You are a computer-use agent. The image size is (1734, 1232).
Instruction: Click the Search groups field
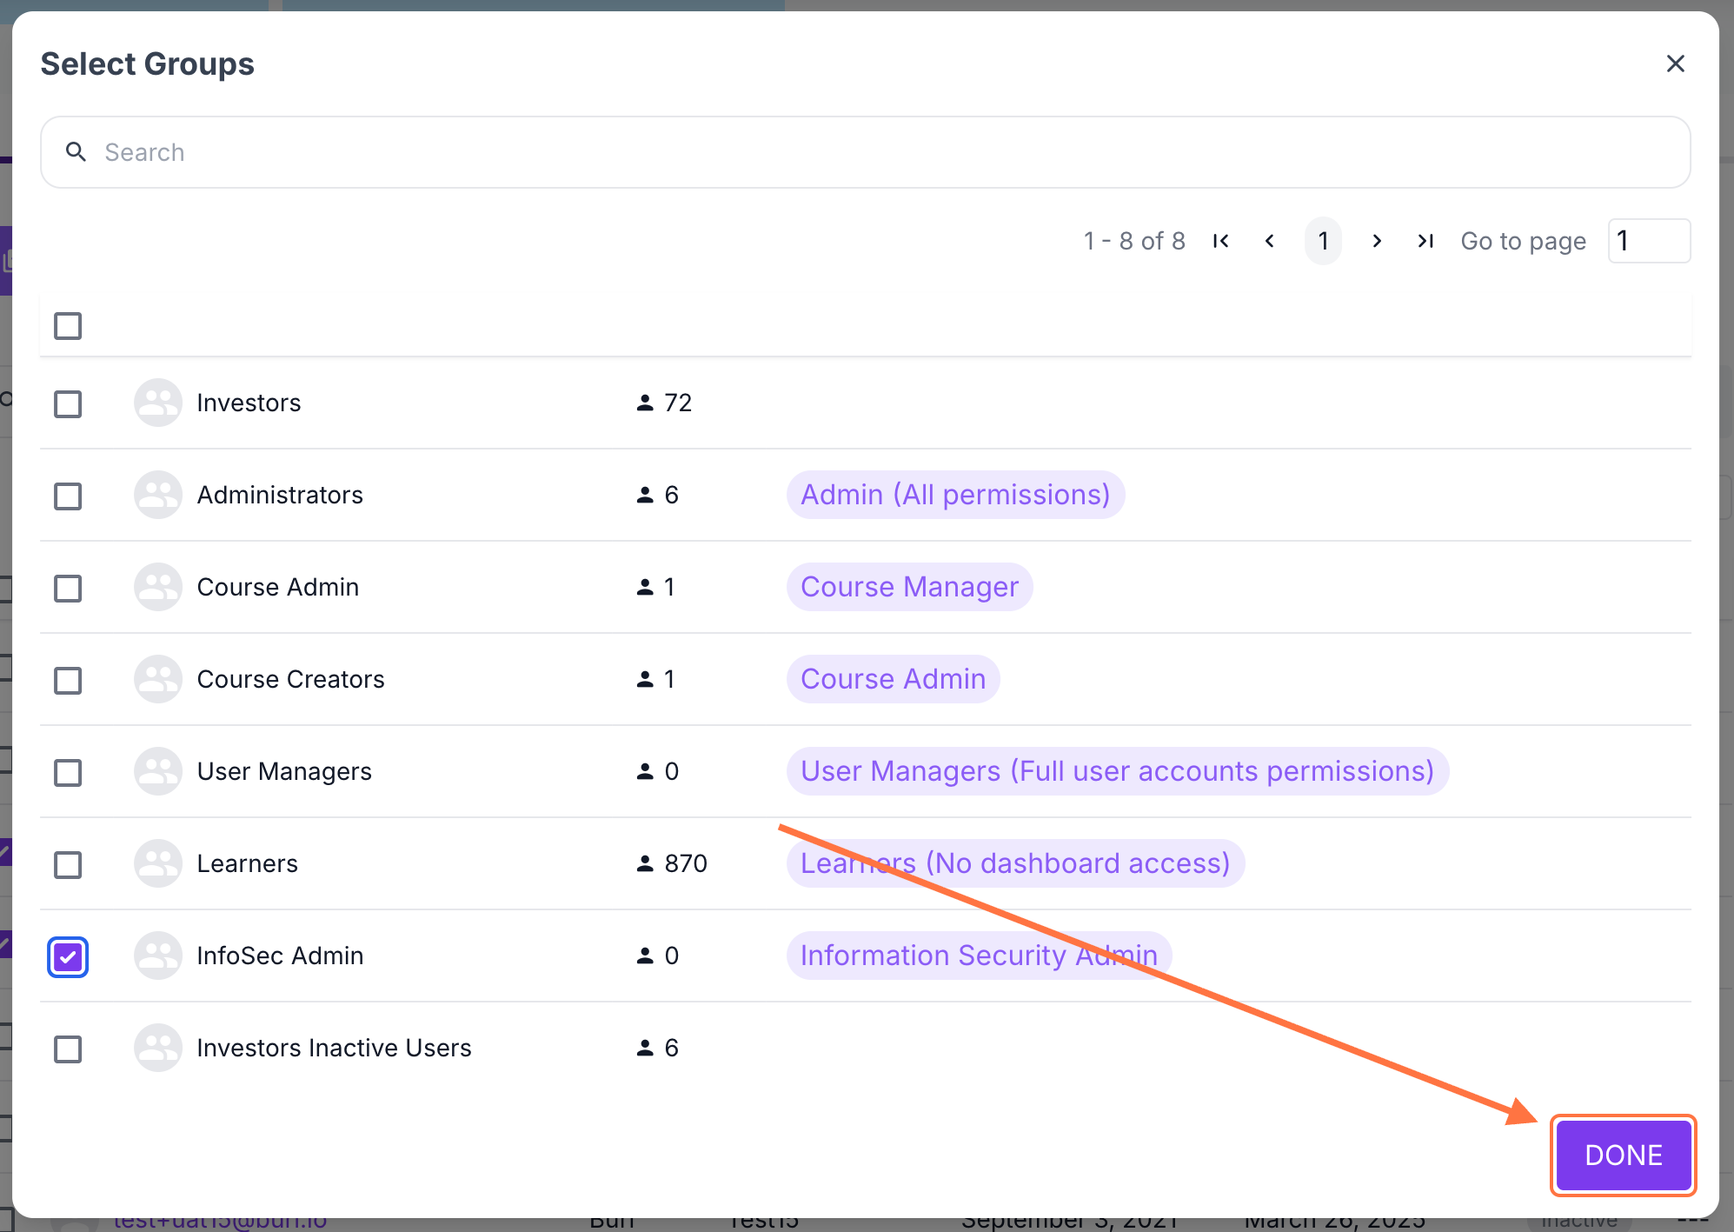pyautogui.click(x=865, y=152)
